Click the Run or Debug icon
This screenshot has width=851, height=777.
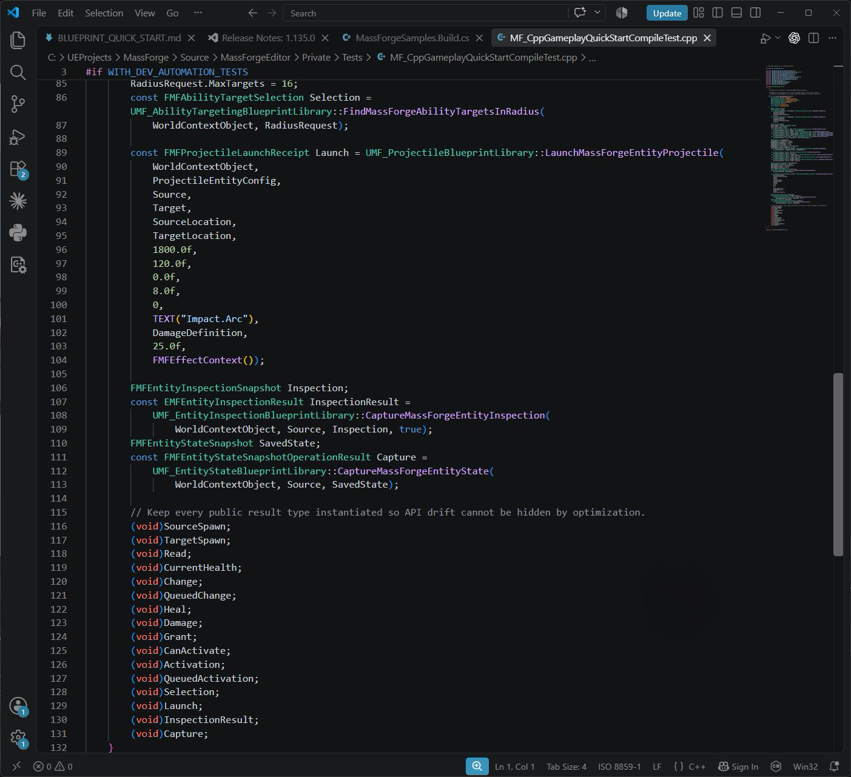click(765, 38)
